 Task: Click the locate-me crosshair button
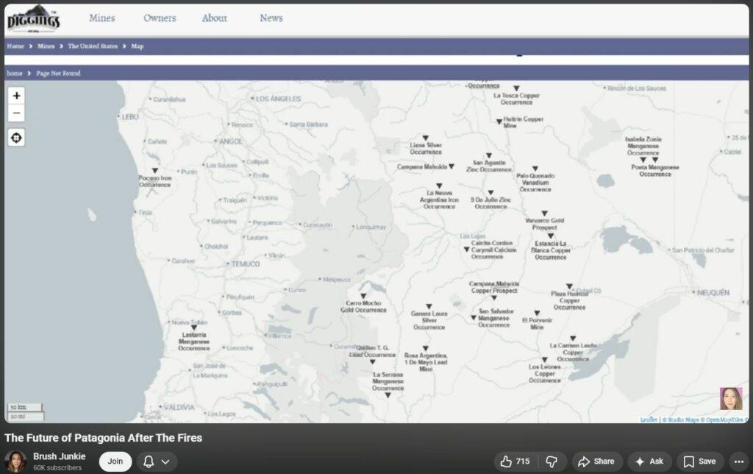click(16, 138)
